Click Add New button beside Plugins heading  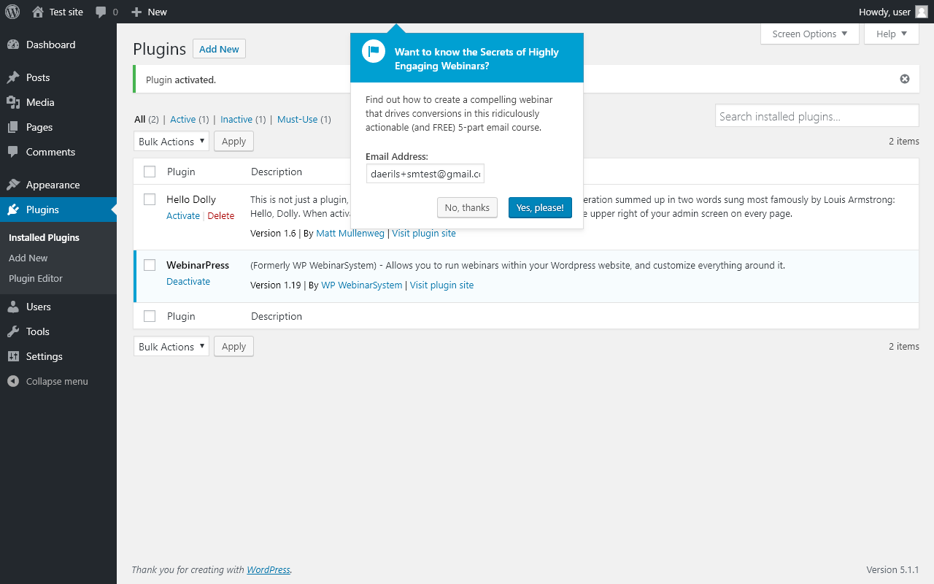pos(219,49)
